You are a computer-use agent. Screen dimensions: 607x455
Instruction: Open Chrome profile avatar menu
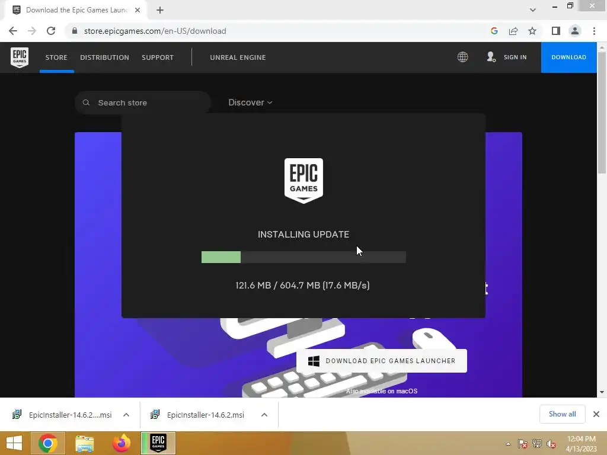575,31
